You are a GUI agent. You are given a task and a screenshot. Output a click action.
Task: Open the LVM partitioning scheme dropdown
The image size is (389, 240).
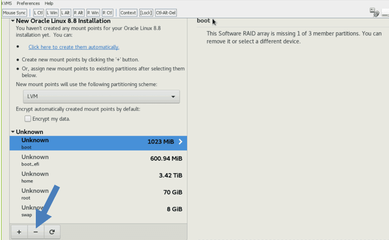[x=101, y=97]
